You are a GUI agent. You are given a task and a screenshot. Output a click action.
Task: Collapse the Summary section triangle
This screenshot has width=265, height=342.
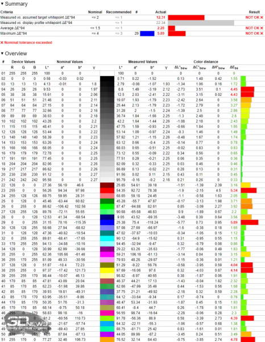2,4
